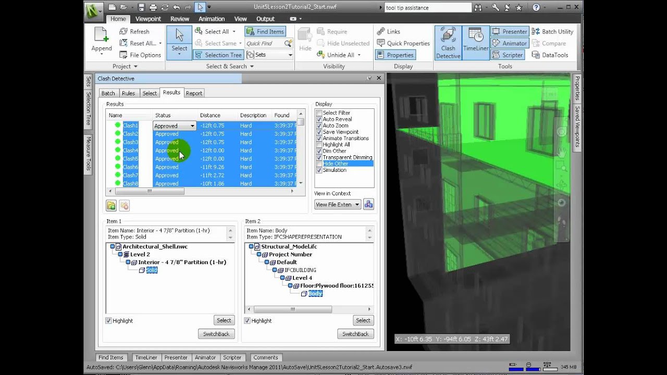
Task: Toggle the Save Viewpoint checkbox
Action: pyautogui.click(x=319, y=132)
